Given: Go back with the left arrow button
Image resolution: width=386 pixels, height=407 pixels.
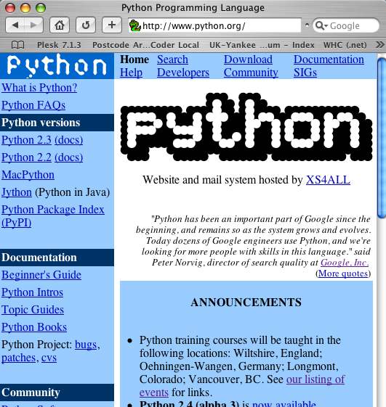Looking at the screenshot, I should point(15,25).
